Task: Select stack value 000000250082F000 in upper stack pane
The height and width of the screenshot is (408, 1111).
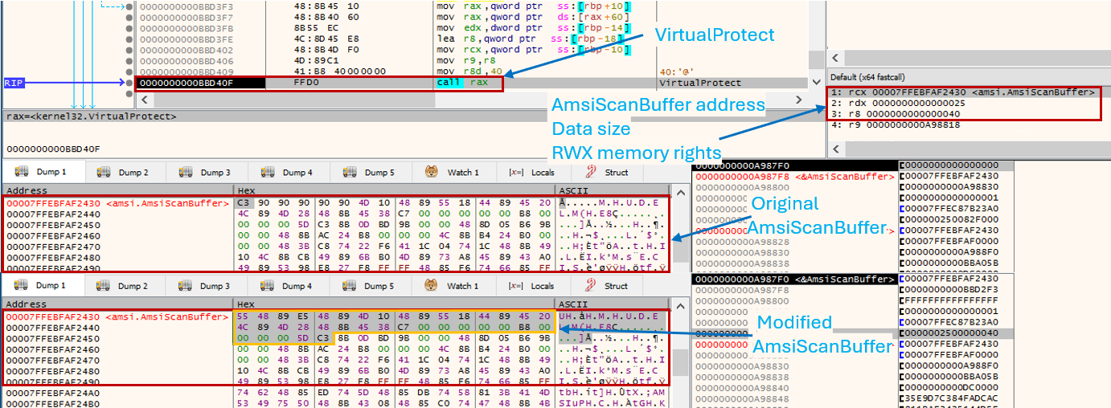Action: (950, 219)
